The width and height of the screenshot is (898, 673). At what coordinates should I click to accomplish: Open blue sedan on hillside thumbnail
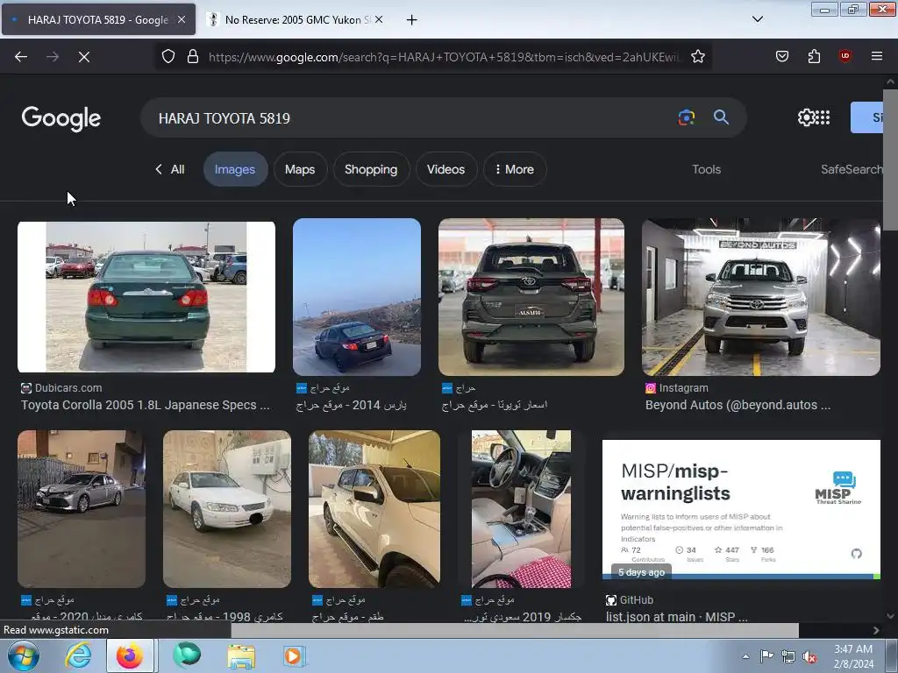pos(357,297)
